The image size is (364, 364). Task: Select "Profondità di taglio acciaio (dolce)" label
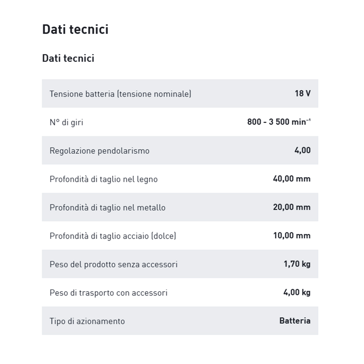point(113,236)
